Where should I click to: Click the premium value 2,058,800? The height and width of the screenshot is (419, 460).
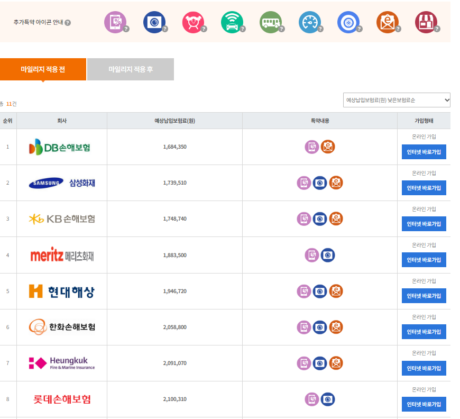click(x=175, y=327)
